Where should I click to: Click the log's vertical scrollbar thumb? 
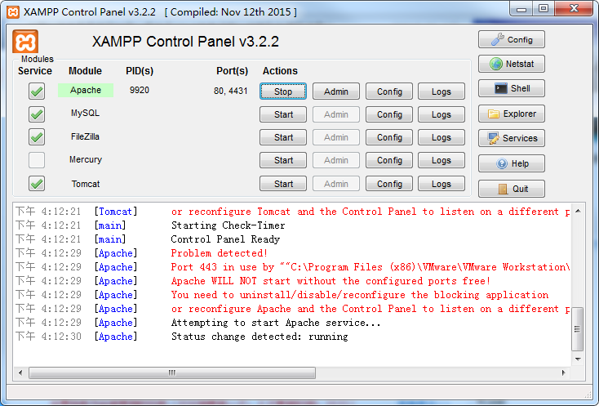click(577, 328)
